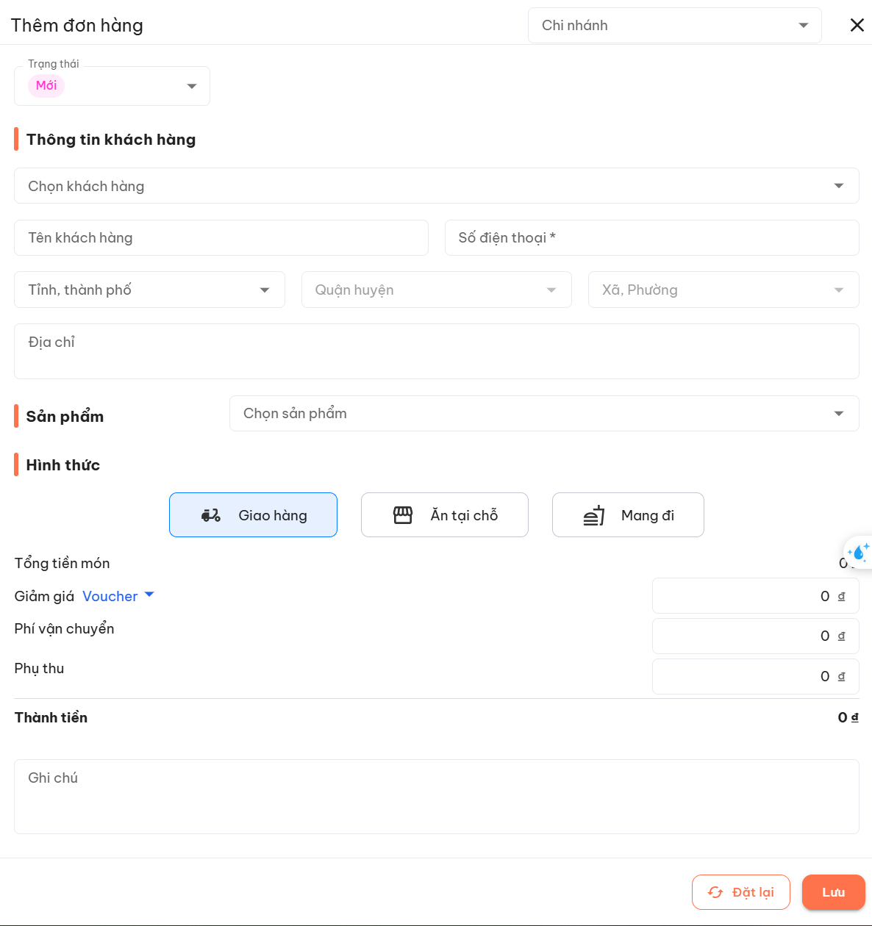This screenshot has height=926, width=872.
Task: Focus the Tên khách hàng field
Action: [221, 238]
